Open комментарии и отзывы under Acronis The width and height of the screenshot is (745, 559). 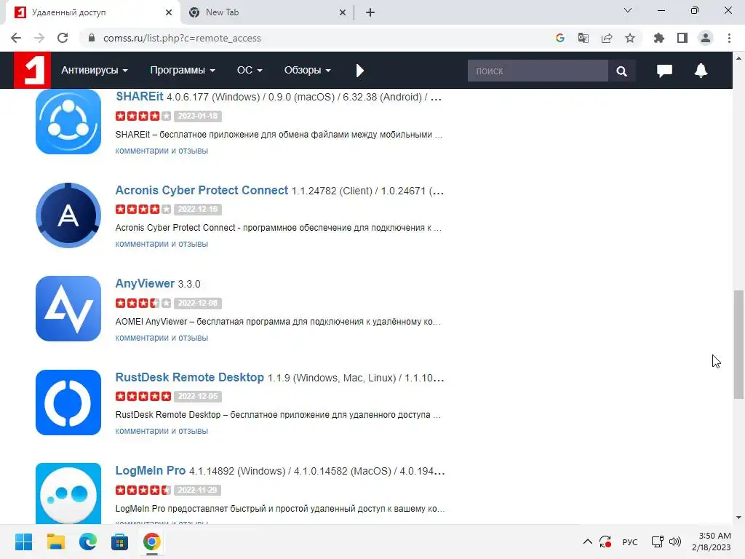162,244
